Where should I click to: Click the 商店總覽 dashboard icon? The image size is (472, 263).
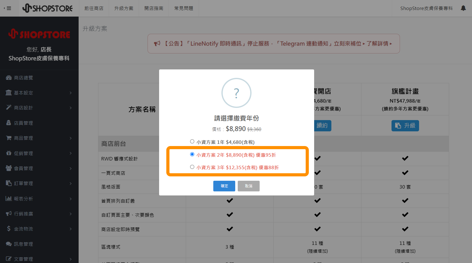pos(9,78)
